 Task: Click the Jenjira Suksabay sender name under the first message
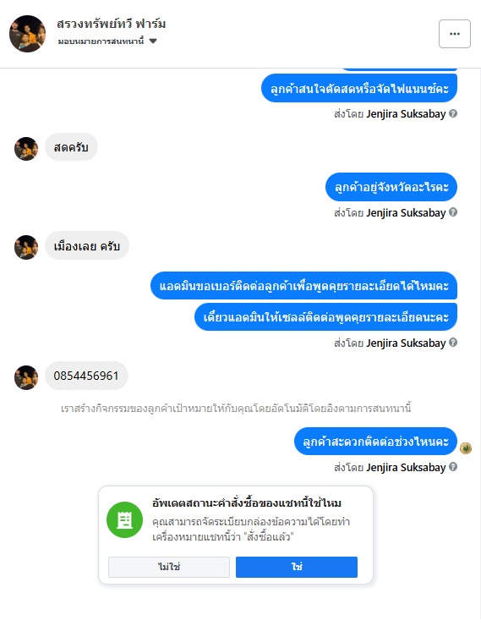(406, 114)
